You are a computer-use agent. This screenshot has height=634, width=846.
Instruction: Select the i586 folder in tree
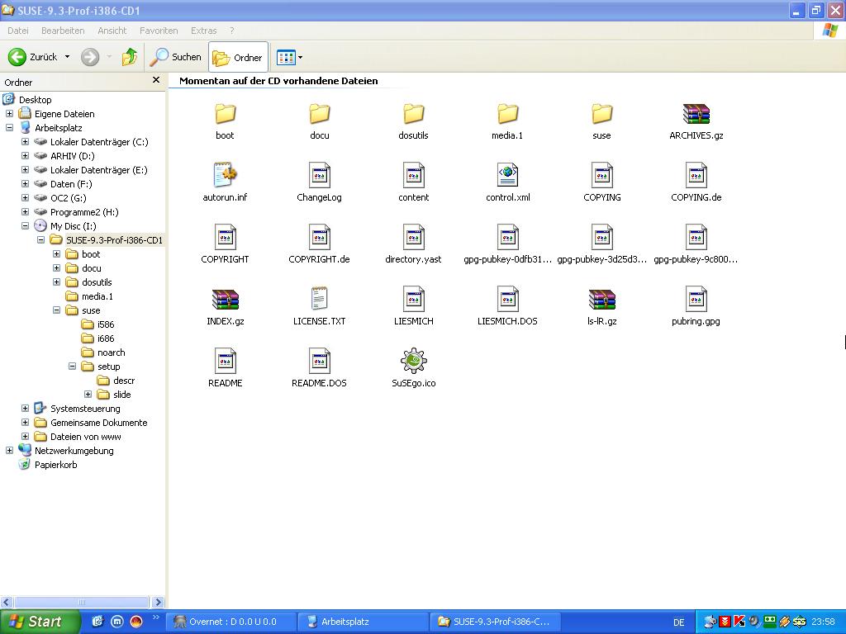click(106, 324)
